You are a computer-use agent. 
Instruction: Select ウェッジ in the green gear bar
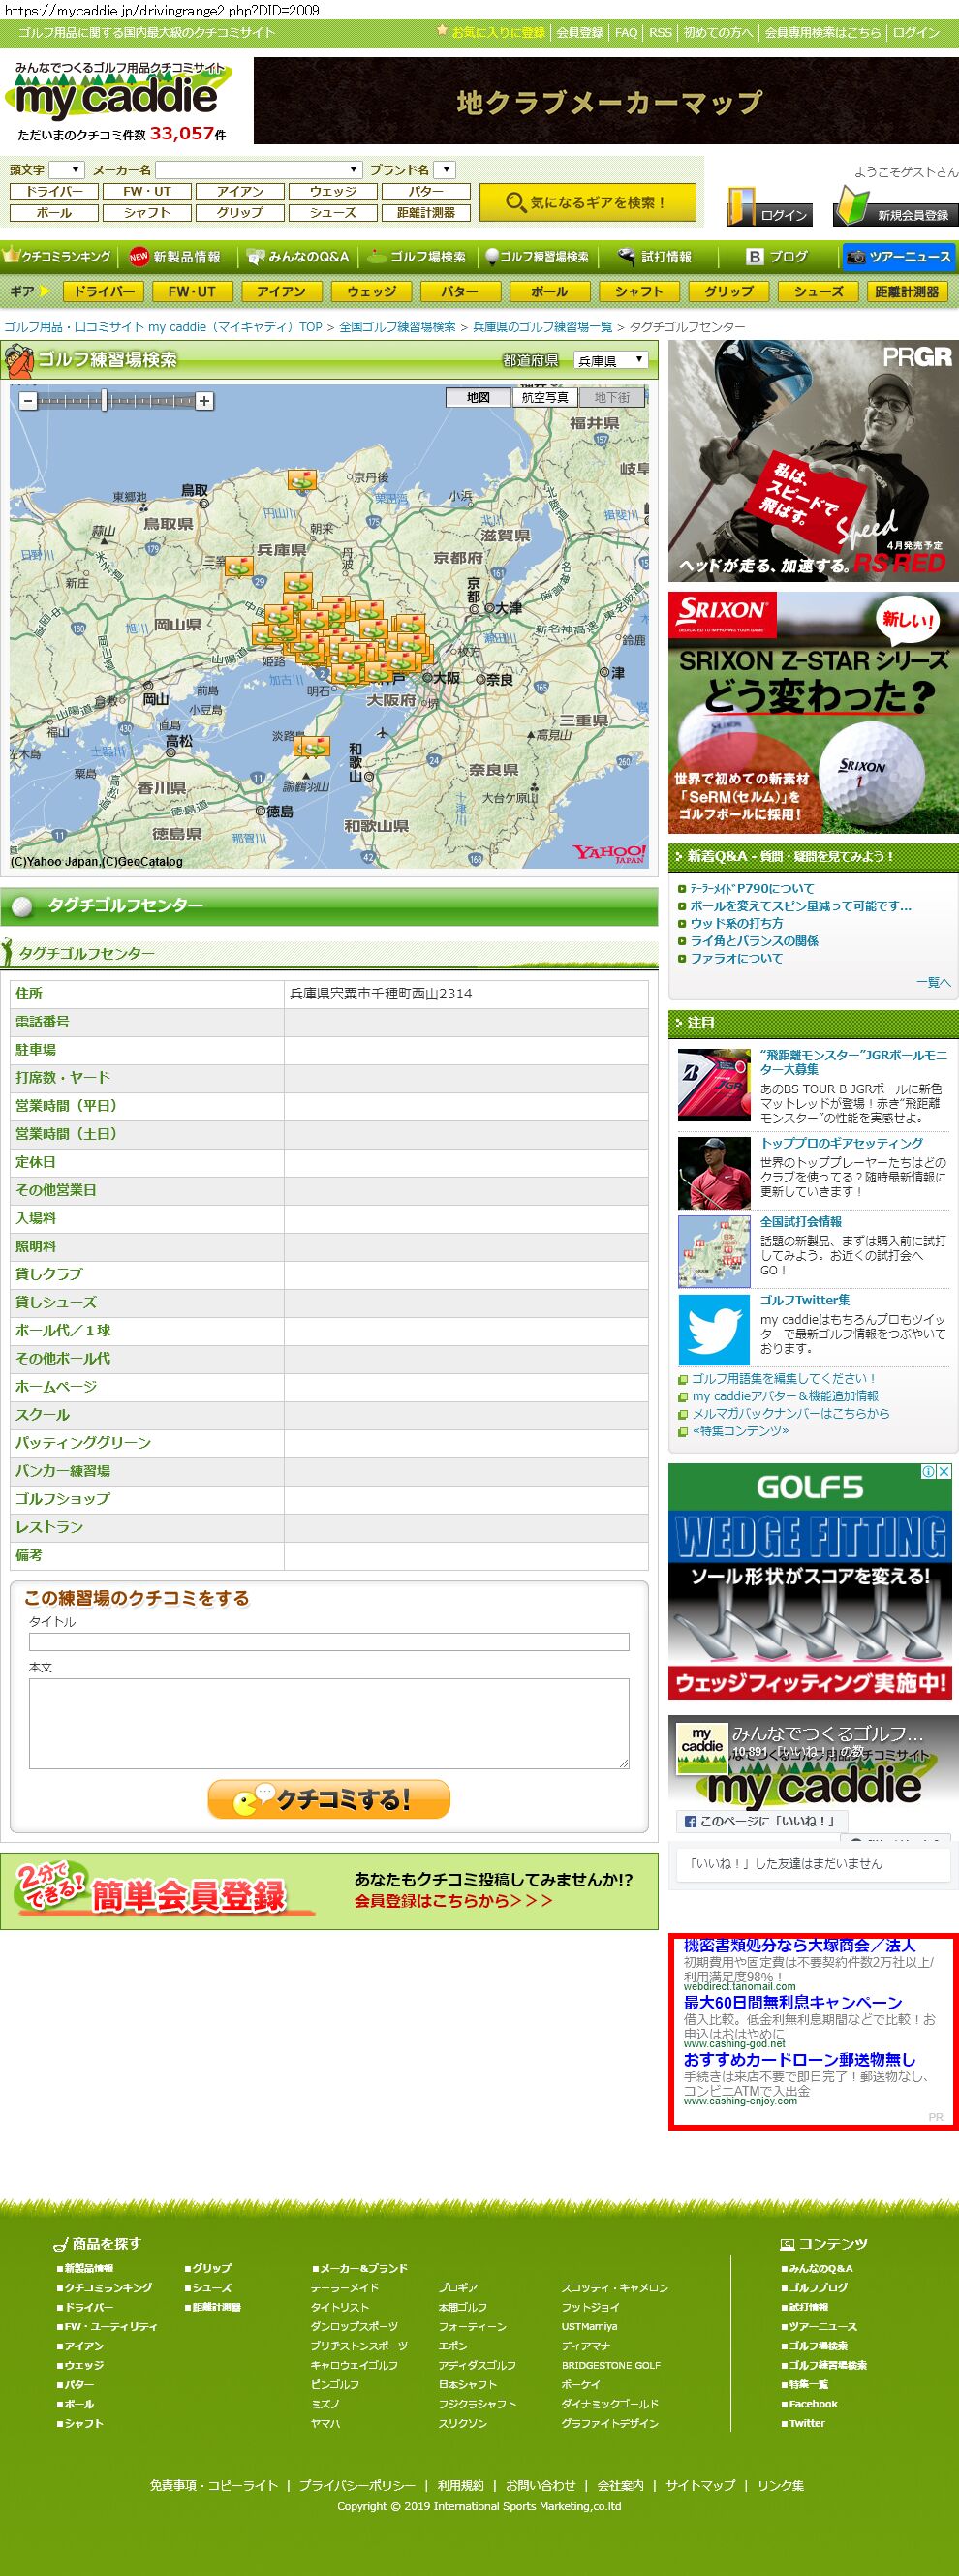point(371,292)
